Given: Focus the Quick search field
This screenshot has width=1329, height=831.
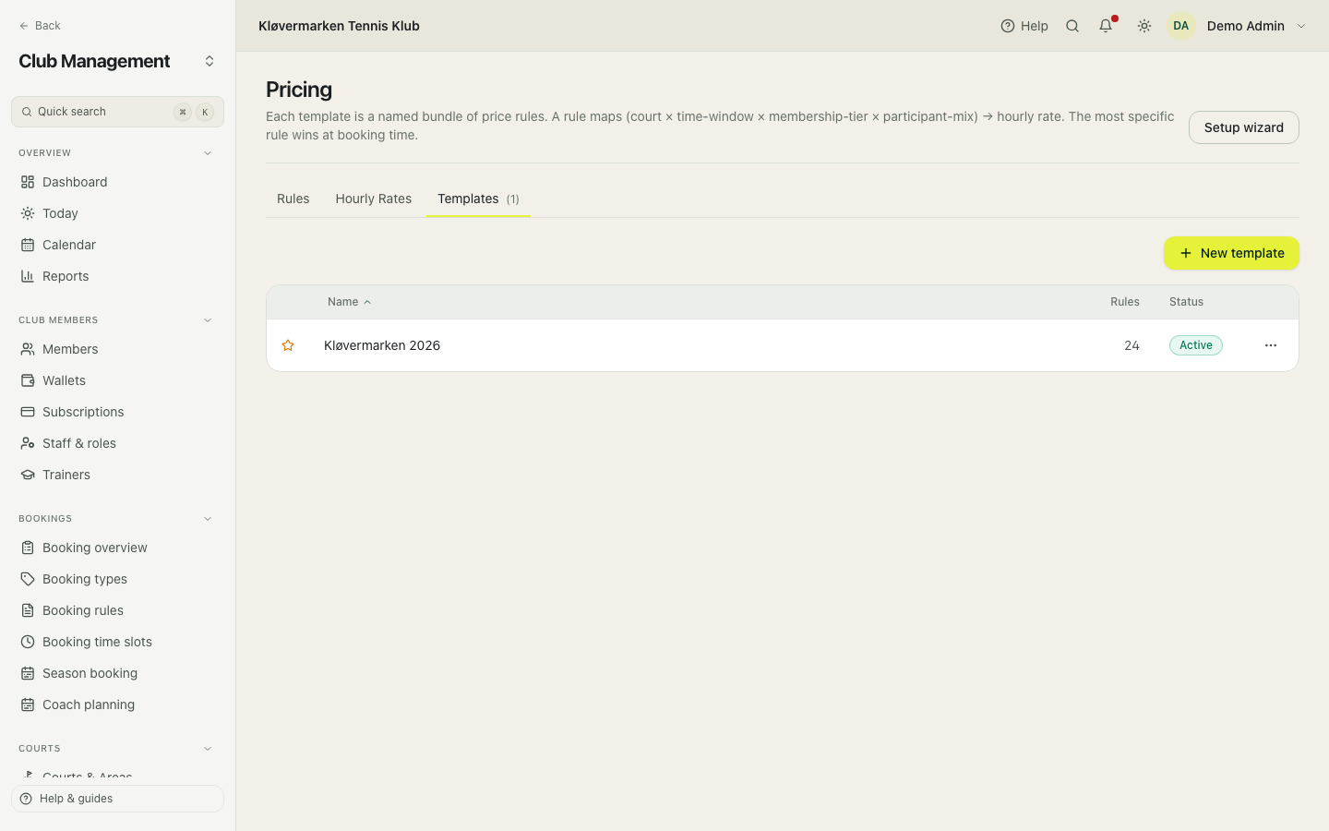Looking at the screenshot, I should pos(117,112).
